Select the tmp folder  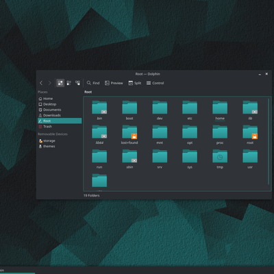[x=220, y=159]
